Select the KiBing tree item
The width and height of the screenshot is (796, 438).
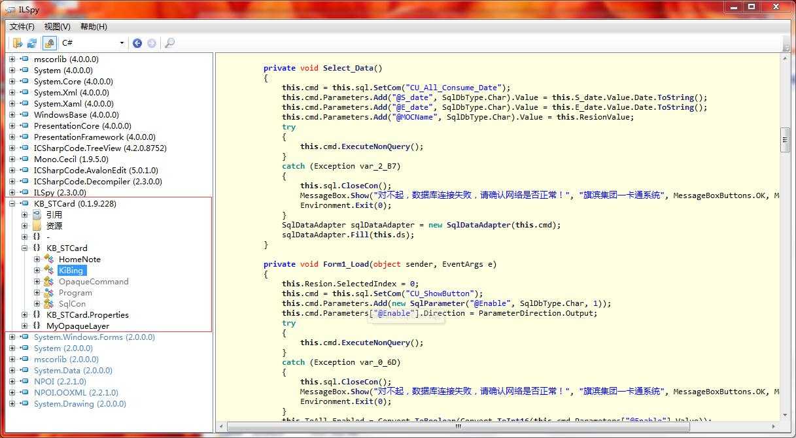(71, 270)
